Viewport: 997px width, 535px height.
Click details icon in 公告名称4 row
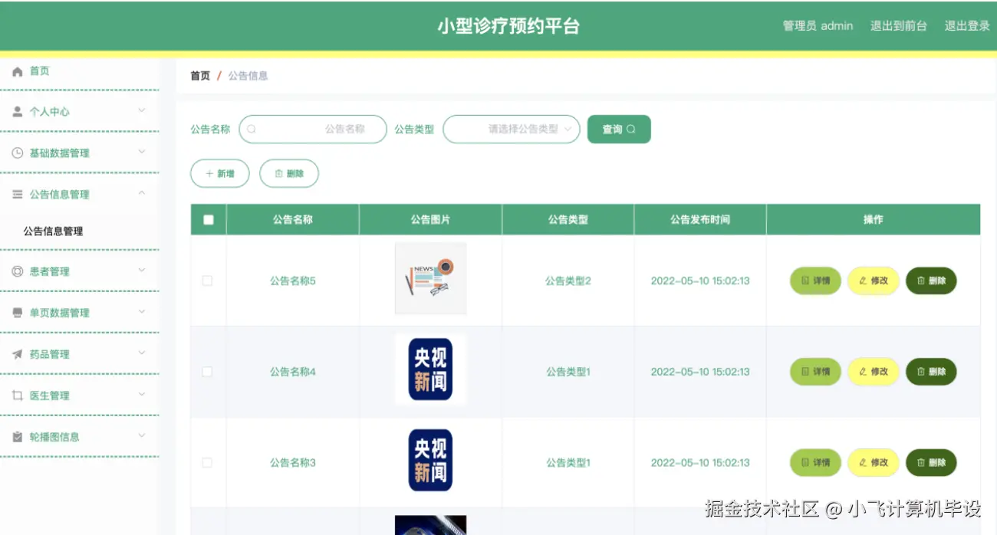(x=805, y=372)
